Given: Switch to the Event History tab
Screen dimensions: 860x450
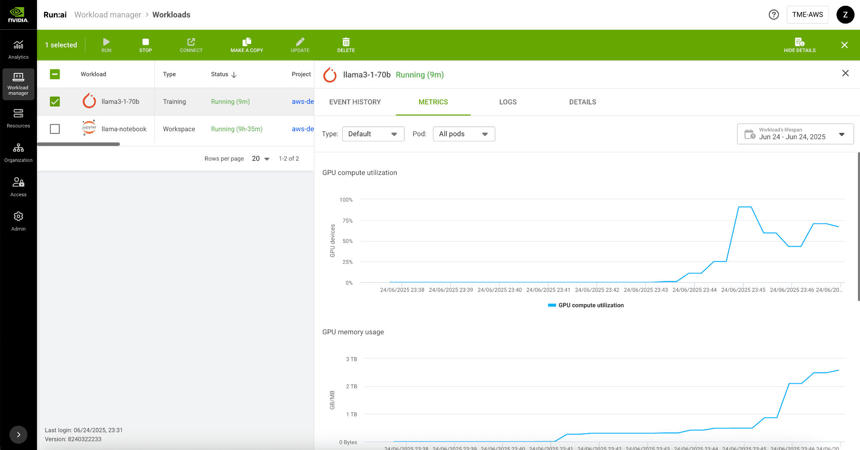Looking at the screenshot, I should click(x=355, y=102).
